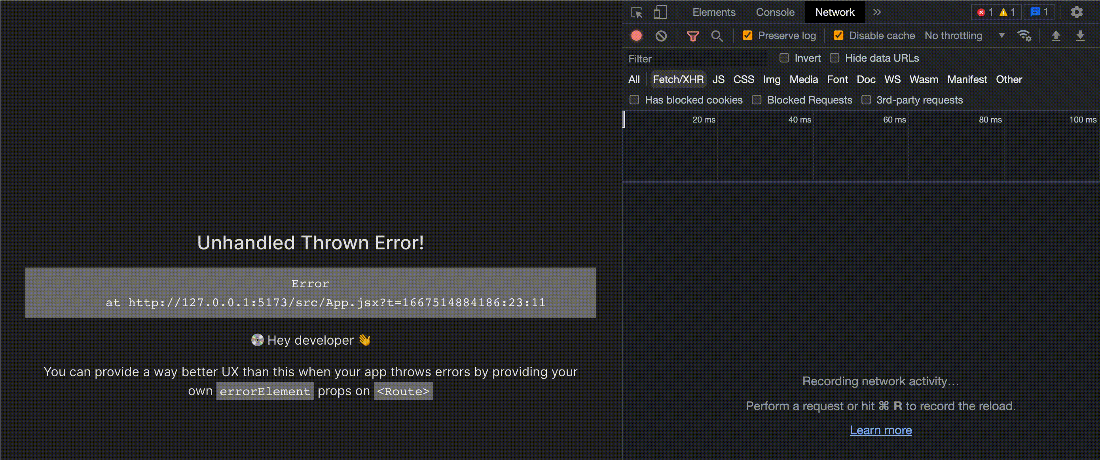Uncheck the Preserve log checkbox

click(747, 36)
